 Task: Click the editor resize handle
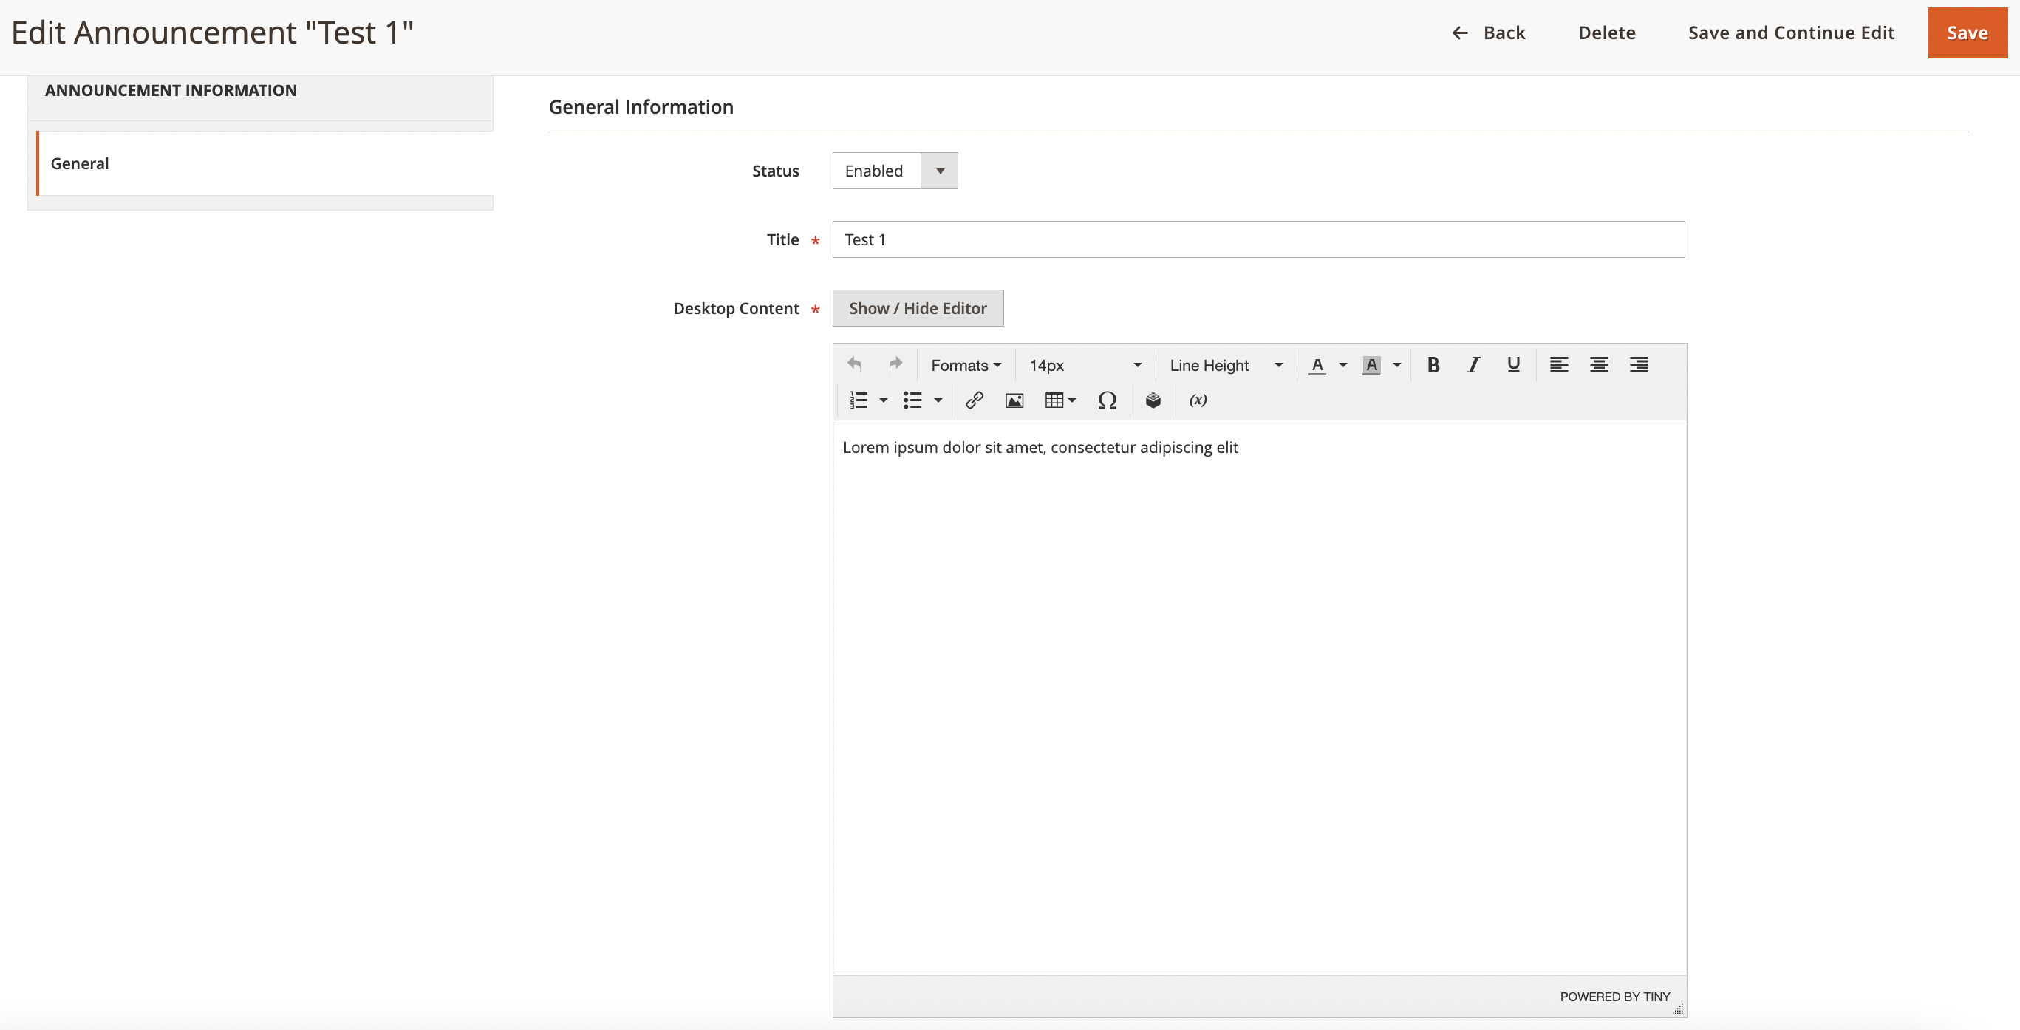tap(1678, 1009)
